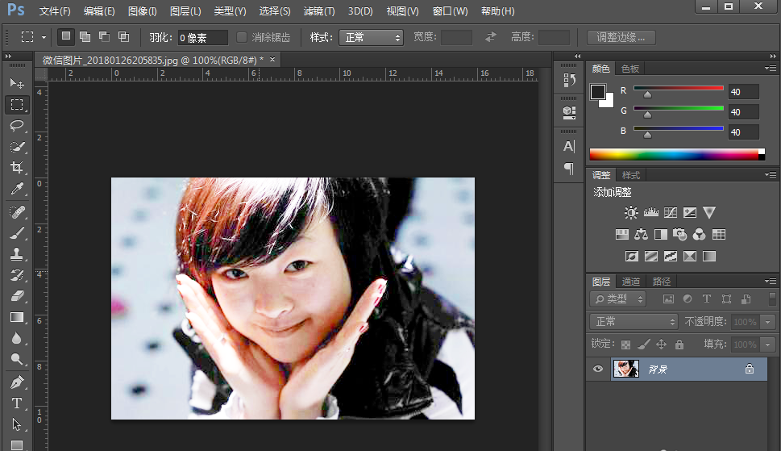Open the 滤镜(T) menu
This screenshot has width=781, height=451.
[x=319, y=11]
